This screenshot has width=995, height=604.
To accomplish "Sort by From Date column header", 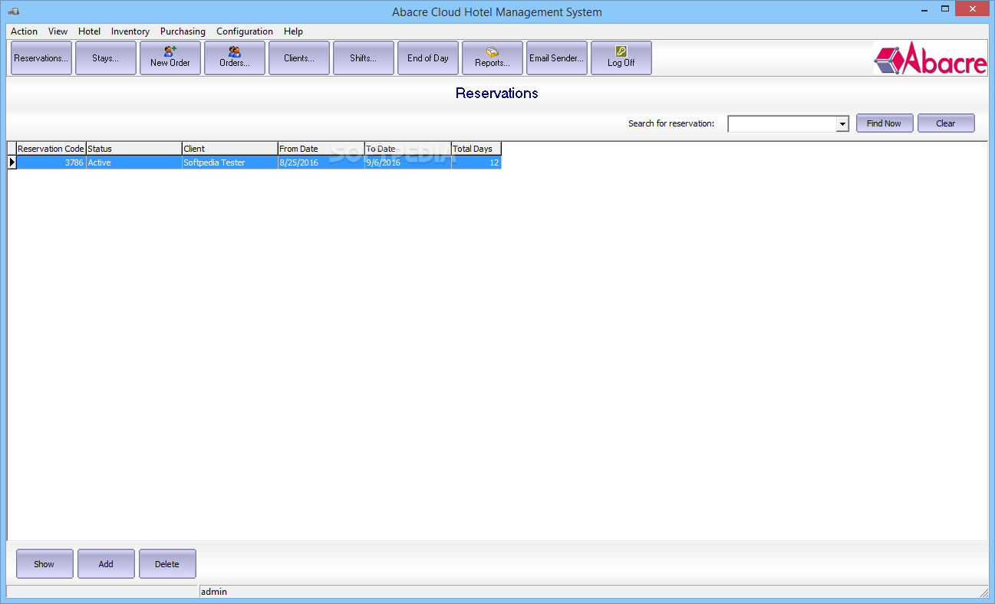I will 321,149.
